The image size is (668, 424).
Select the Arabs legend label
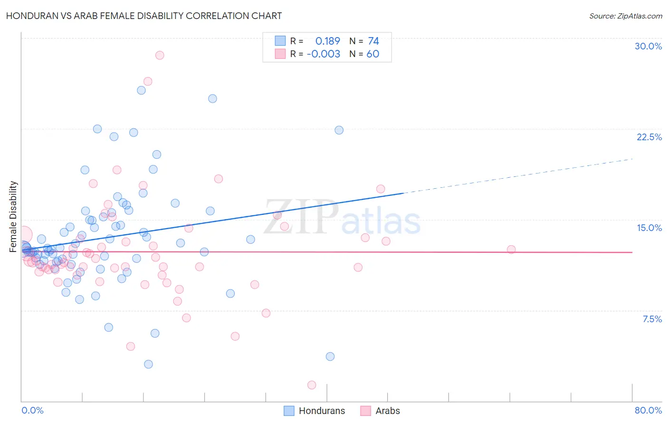point(388,411)
